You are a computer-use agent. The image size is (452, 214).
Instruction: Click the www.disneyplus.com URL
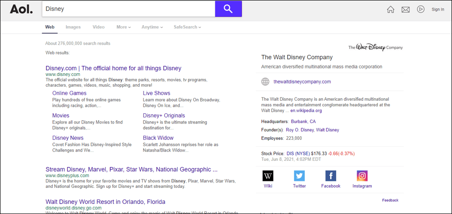tap(67, 175)
